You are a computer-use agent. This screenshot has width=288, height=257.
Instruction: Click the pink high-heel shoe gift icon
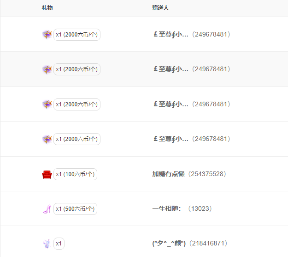pos(47,209)
